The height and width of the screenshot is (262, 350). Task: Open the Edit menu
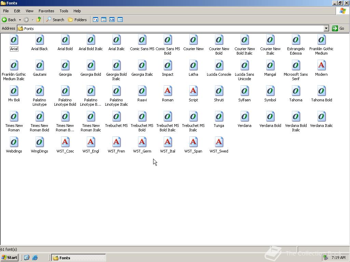17,11
